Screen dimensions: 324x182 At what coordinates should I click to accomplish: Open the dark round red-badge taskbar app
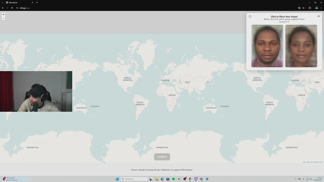point(185,179)
